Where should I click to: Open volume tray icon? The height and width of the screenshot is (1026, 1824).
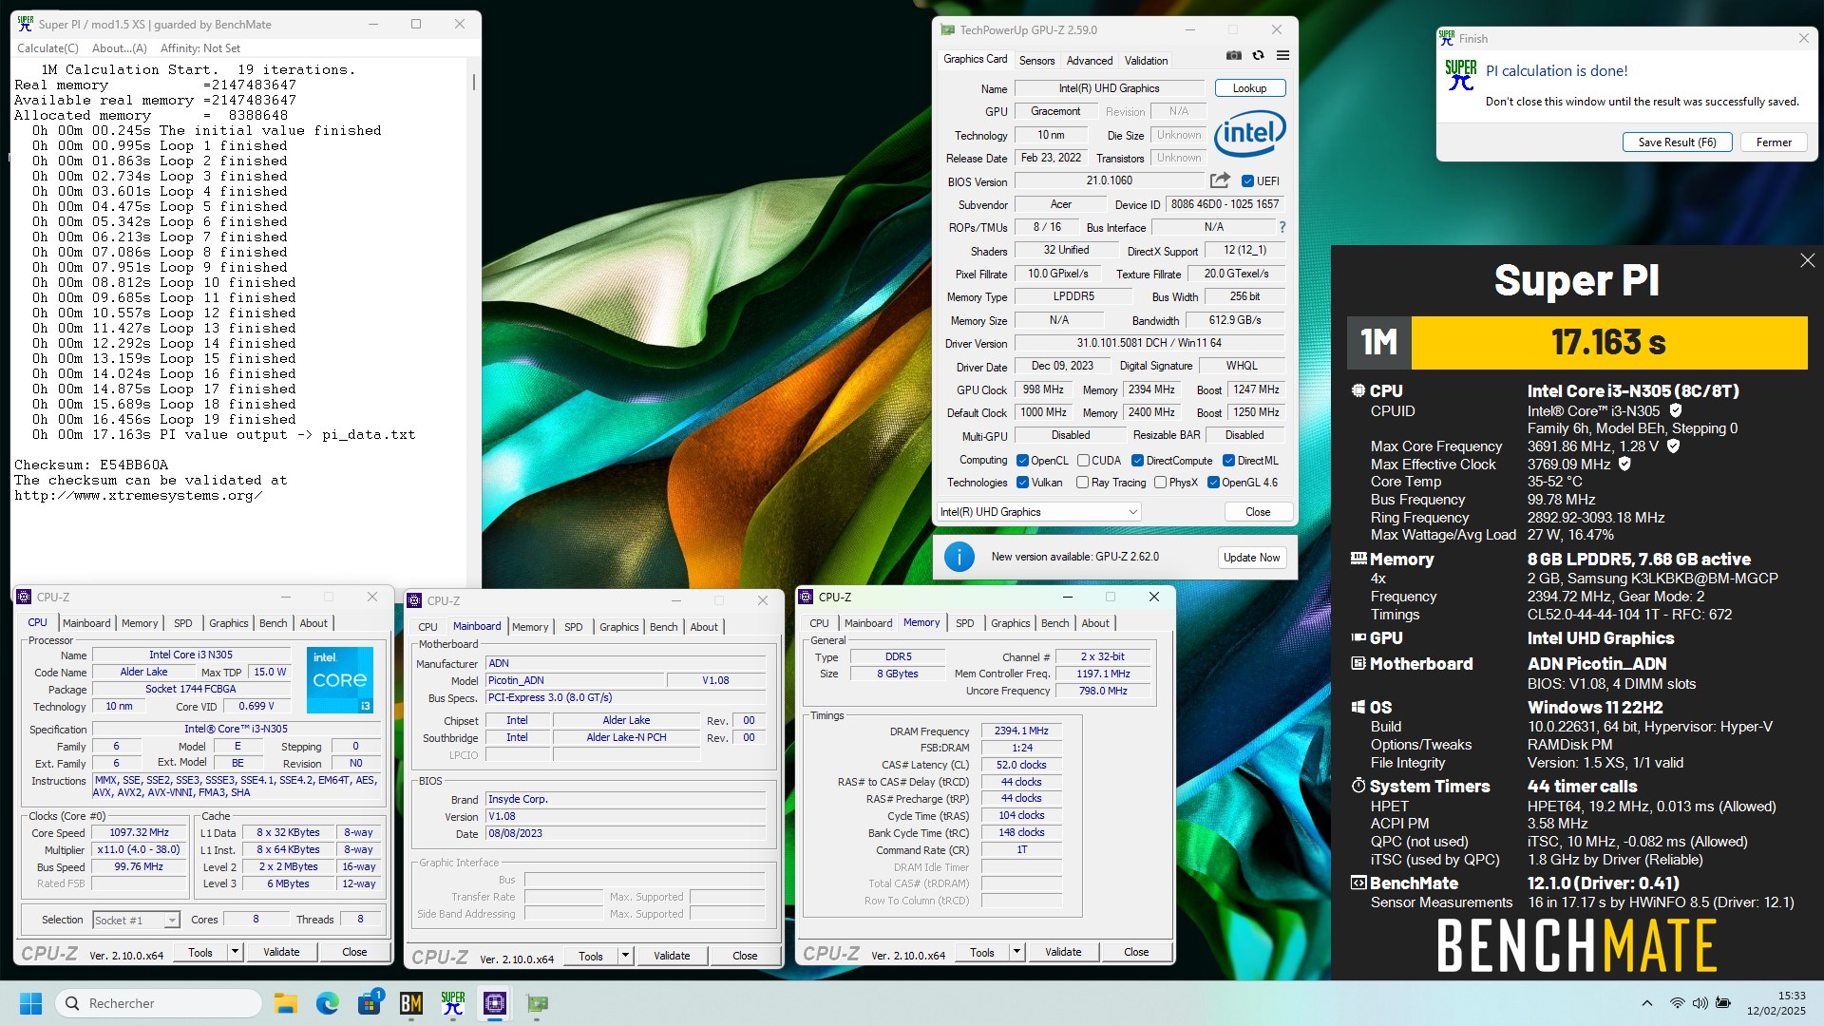coord(1700,1003)
